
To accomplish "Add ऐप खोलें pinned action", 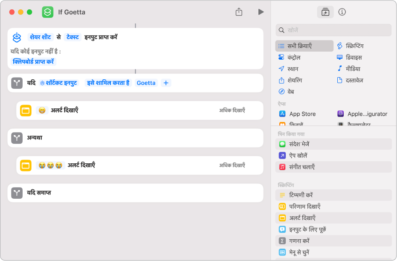I will [x=333, y=155].
